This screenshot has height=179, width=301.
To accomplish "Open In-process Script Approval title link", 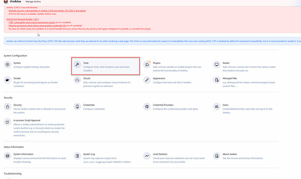I will pyautogui.click(x=27, y=120).
